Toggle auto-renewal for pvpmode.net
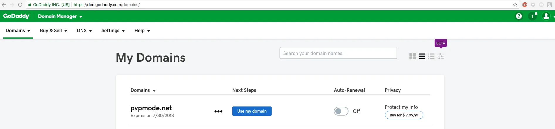This screenshot has height=129, width=555. pos(341,111)
